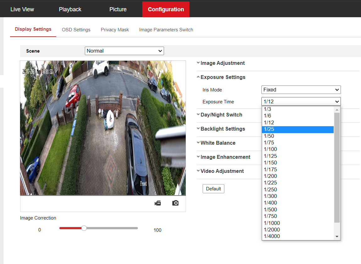Collapse the Exposure Settings section
Screen dimensions: 361x264
(223, 77)
